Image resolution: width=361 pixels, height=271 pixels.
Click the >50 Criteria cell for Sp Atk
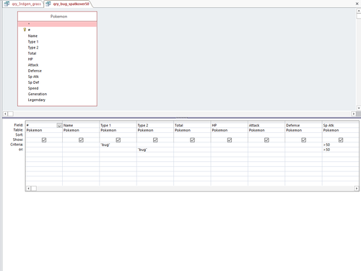[x=341, y=145]
